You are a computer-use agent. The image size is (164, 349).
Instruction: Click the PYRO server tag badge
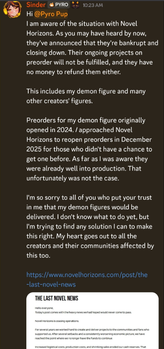coord(58,5)
